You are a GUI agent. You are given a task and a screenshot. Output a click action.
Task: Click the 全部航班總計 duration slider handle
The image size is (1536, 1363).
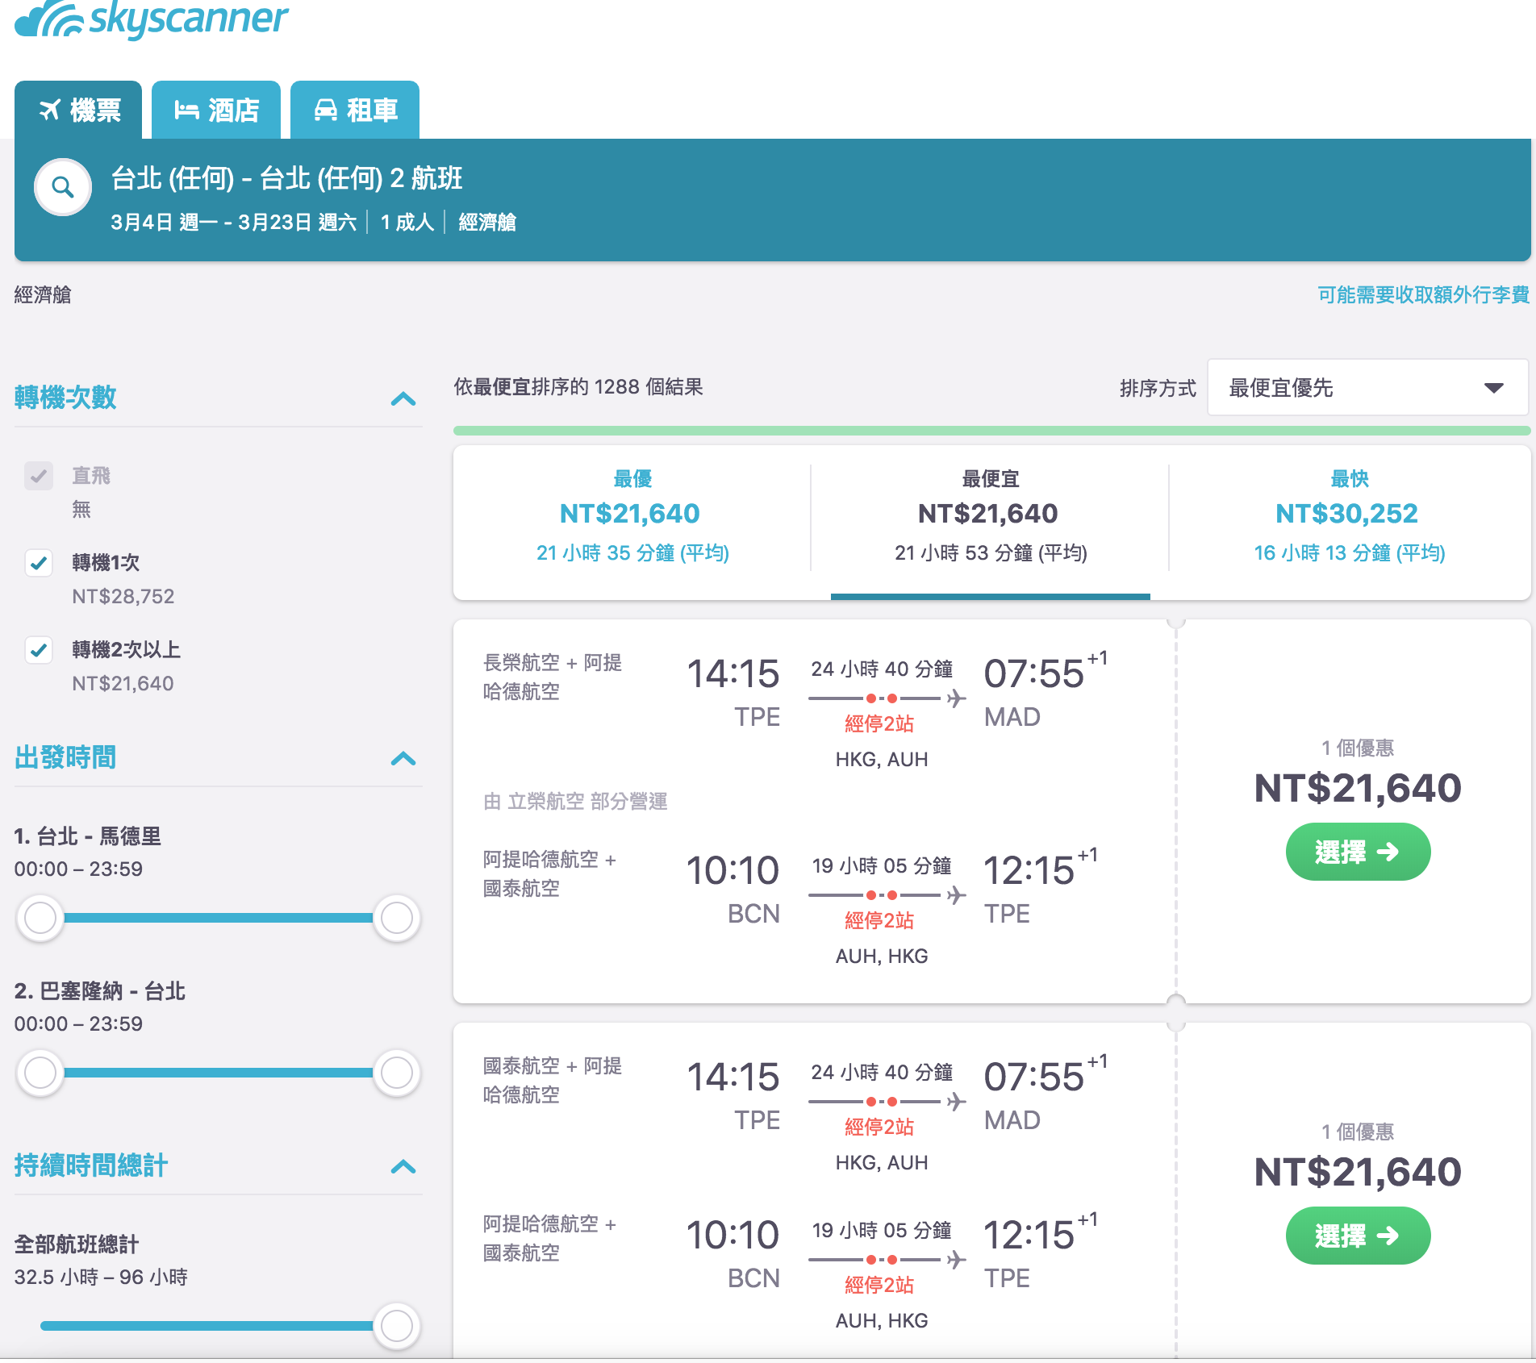point(397,1326)
